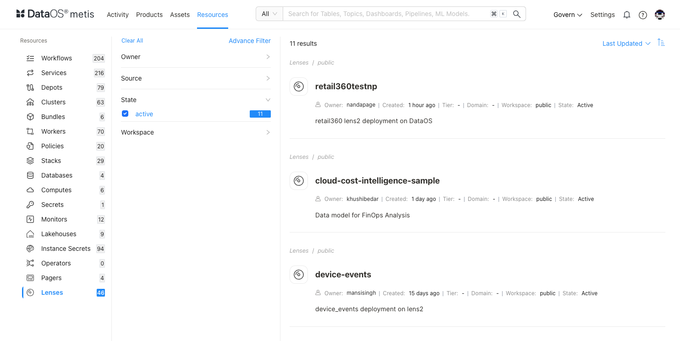This screenshot has height=341, width=680.
Task: Click the Policies sidebar icon
Action: tap(30, 146)
